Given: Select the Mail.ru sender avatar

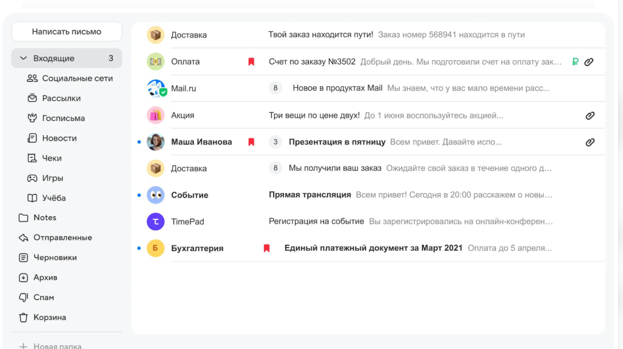Looking at the screenshot, I should (156, 88).
